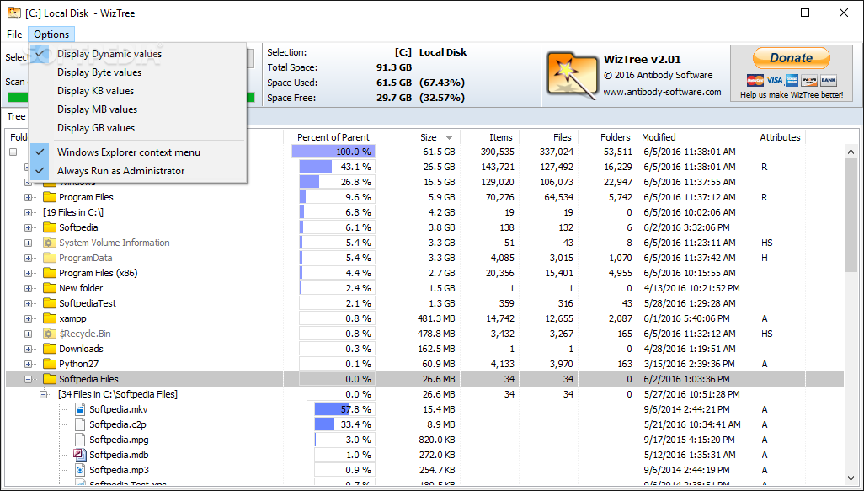This screenshot has width=864, height=491.
Task: Expand the Program Files tree node
Action: pos(28,197)
